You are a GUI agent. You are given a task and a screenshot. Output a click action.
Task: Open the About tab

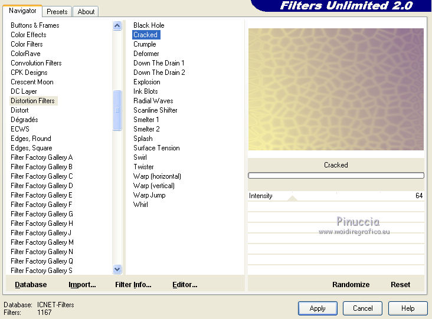(86, 12)
